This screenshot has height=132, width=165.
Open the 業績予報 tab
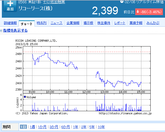(136, 23)
